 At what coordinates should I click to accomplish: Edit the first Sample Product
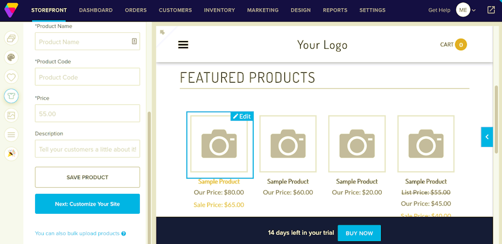242,116
